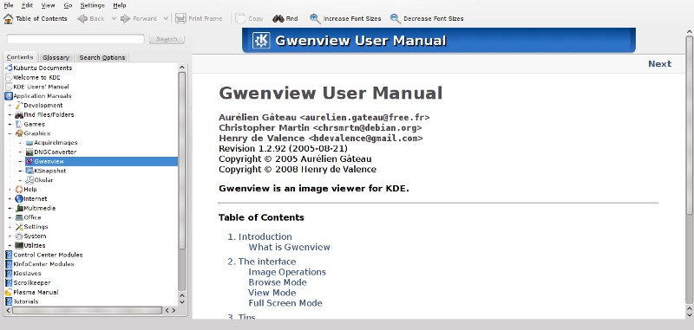
Task: Click the Copy toolbar icon
Action: click(240, 18)
